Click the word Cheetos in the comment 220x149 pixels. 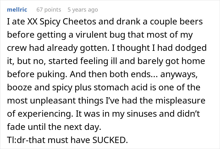pos(80,22)
